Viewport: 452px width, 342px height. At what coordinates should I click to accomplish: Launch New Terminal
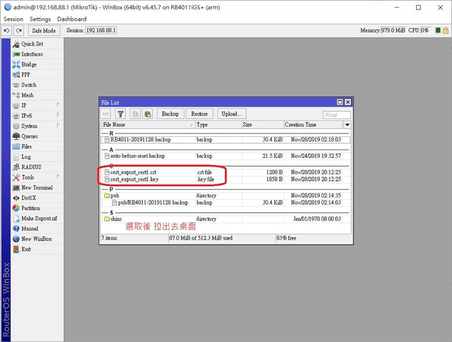(36, 187)
